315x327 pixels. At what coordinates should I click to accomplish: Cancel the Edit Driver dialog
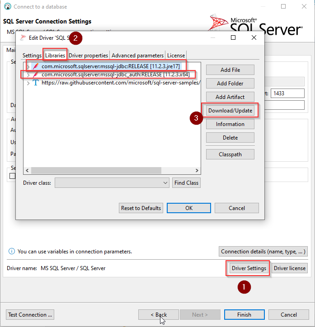coord(236,208)
